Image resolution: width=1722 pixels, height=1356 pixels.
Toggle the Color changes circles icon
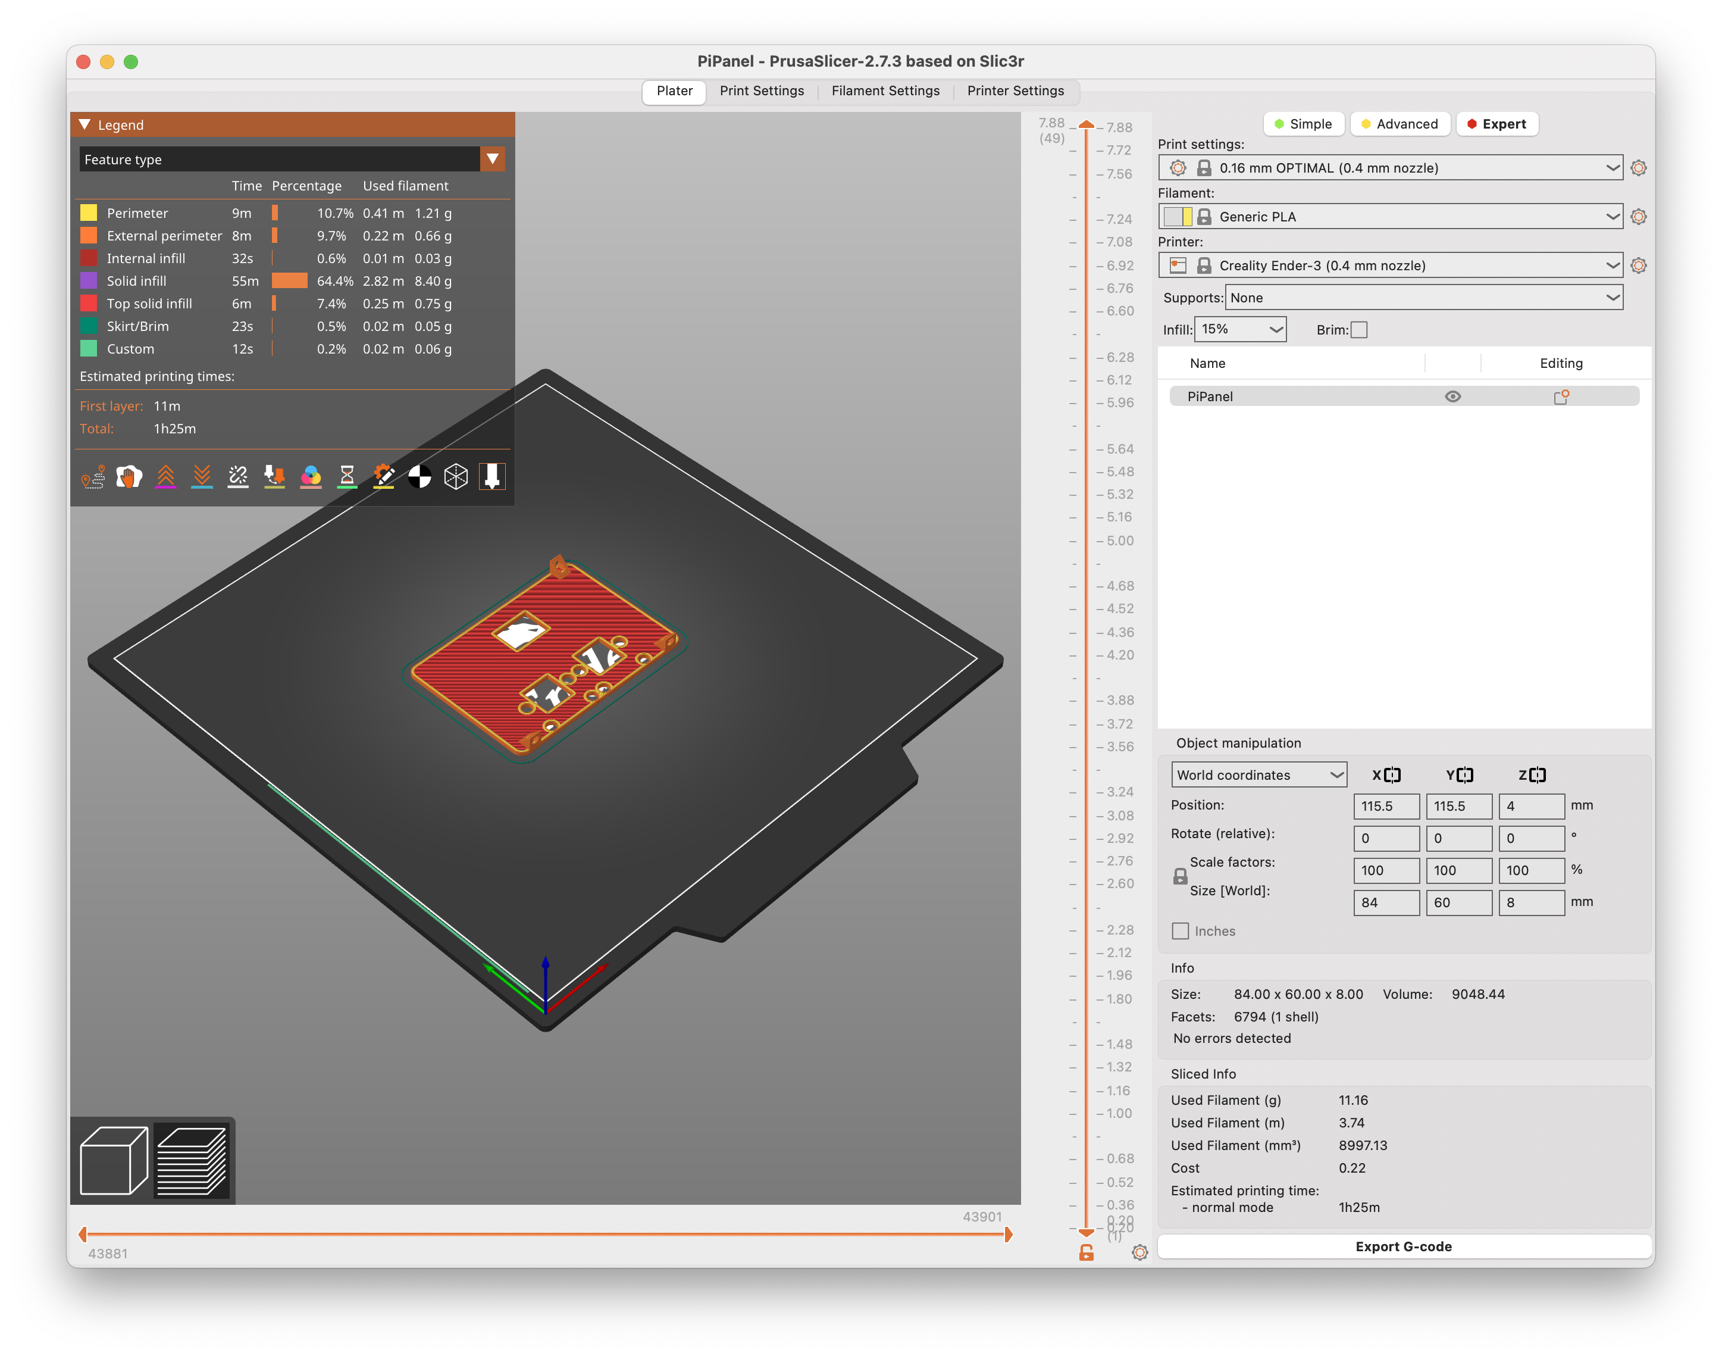point(311,476)
